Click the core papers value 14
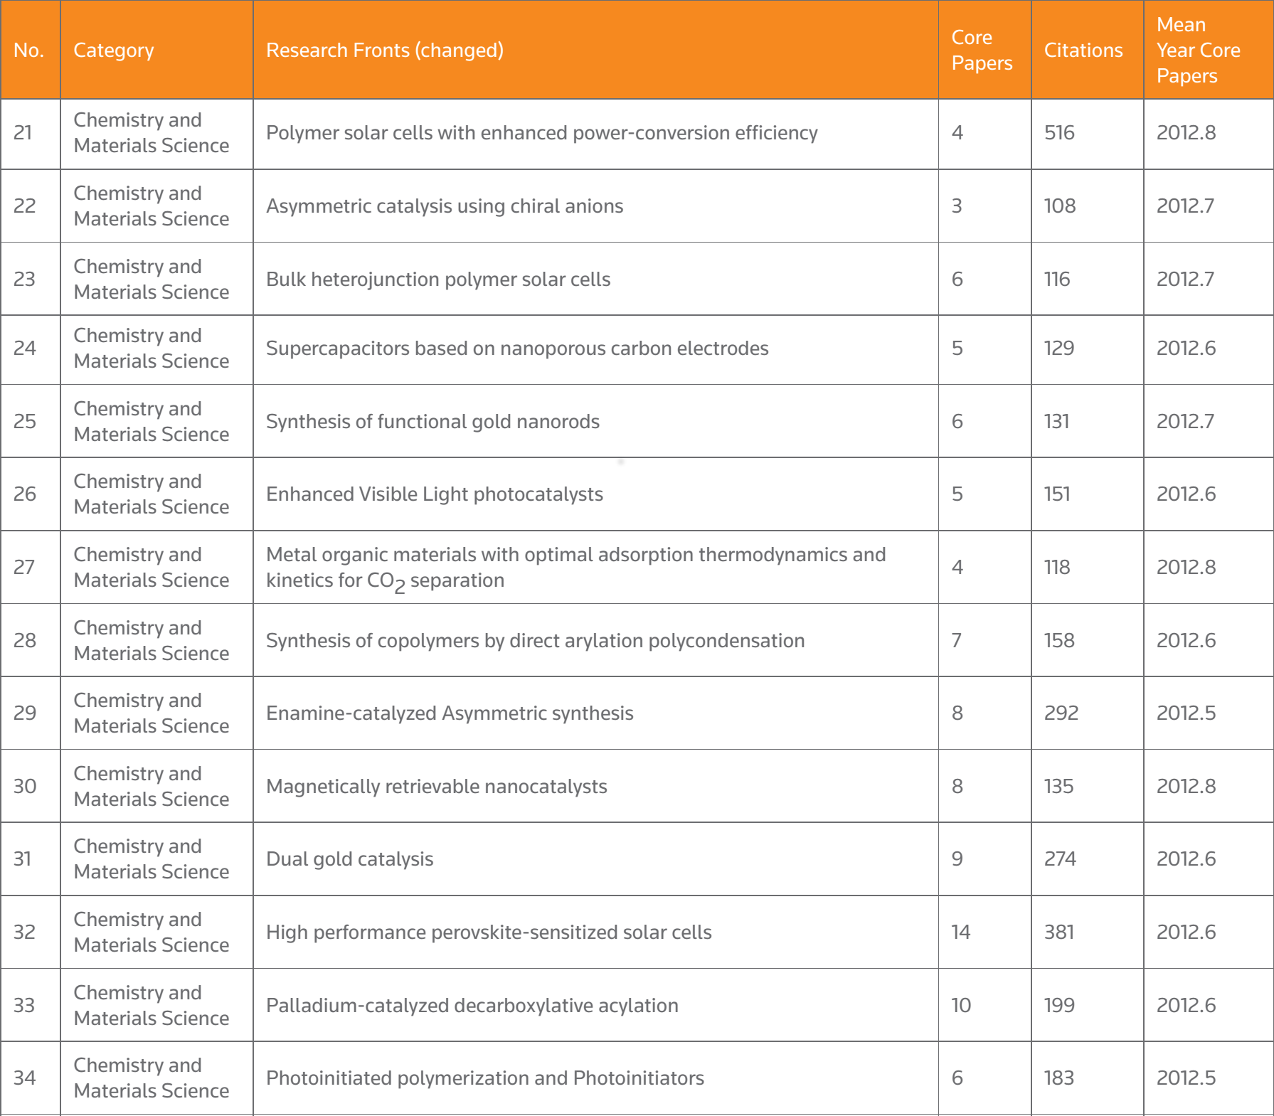1274x1116 pixels. click(960, 932)
